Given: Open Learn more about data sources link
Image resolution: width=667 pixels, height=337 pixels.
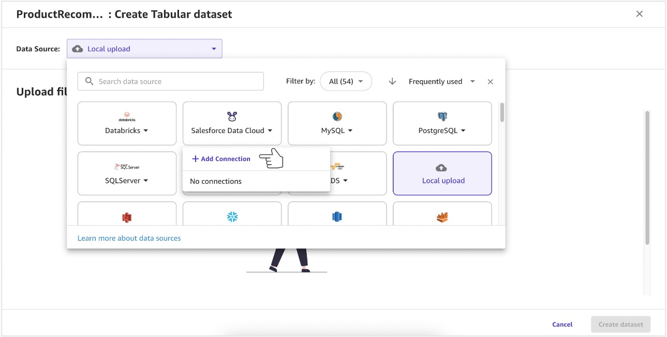Looking at the screenshot, I should pos(129,238).
